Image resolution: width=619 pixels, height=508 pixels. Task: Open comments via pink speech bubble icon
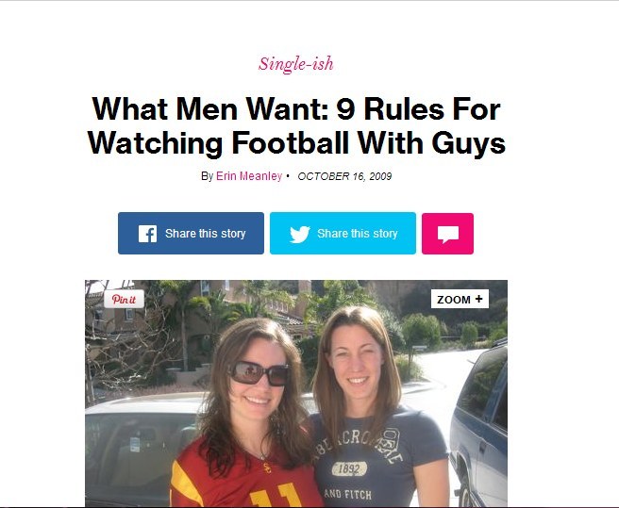[447, 234]
